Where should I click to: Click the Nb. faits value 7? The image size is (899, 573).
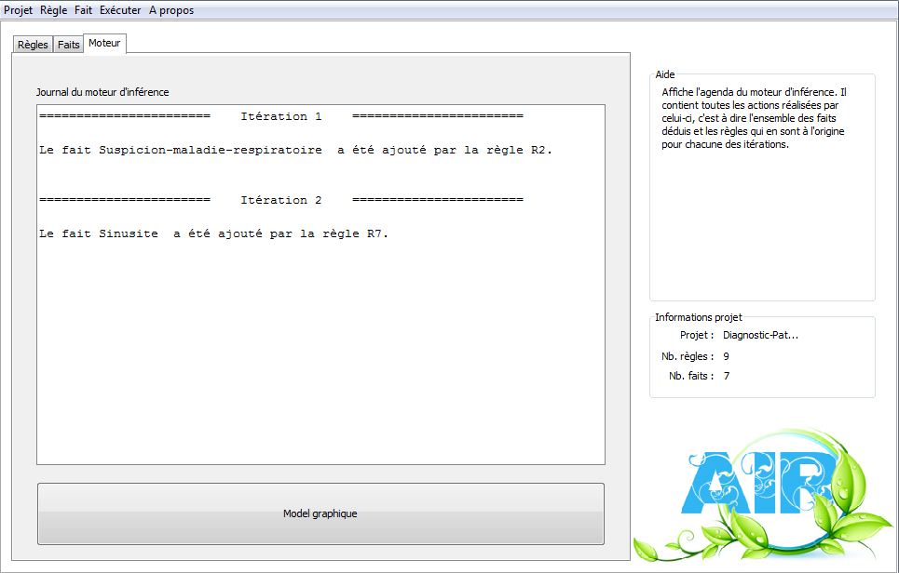click(x=727, y=376)
